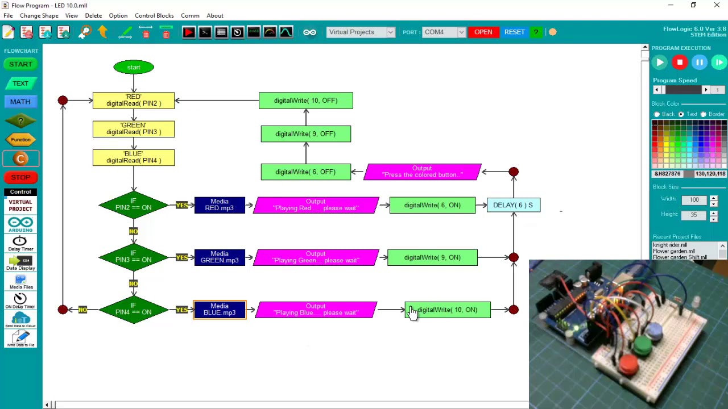
Task: Add the orange C connector block
Action: point(20,159)
